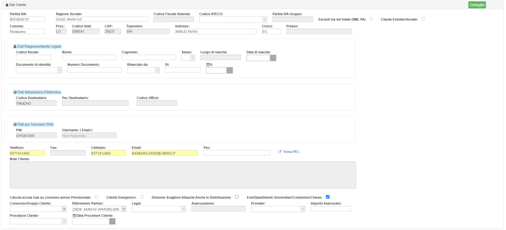Uncheck Enti/Dipartimenti Universitari/Condomini/Chiese checkbox
Screen dimensions: 506x230
coord(327,197)
